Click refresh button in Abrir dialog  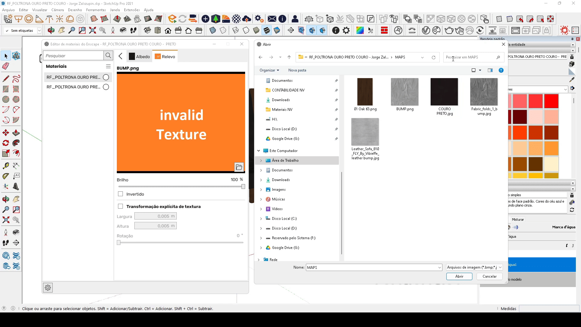pos(433,57)
